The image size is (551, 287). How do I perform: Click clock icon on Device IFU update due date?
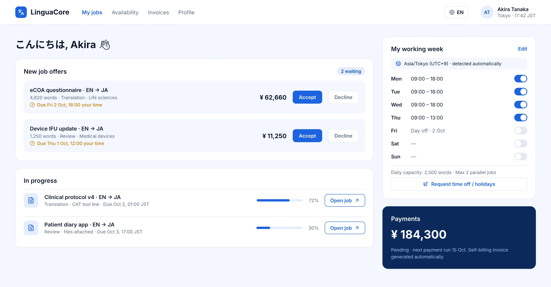(x=32, y=143)
